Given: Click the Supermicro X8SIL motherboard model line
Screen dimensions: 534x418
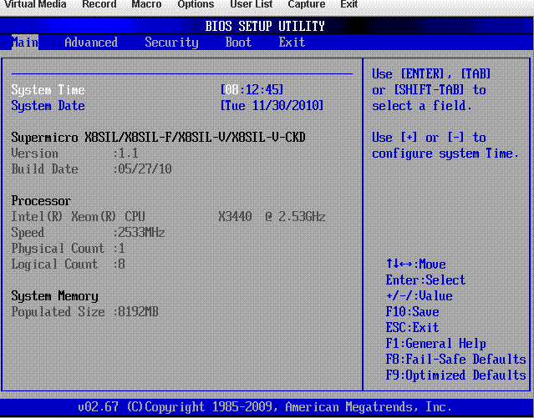Looking at the screenshot, I should [158, 138].
